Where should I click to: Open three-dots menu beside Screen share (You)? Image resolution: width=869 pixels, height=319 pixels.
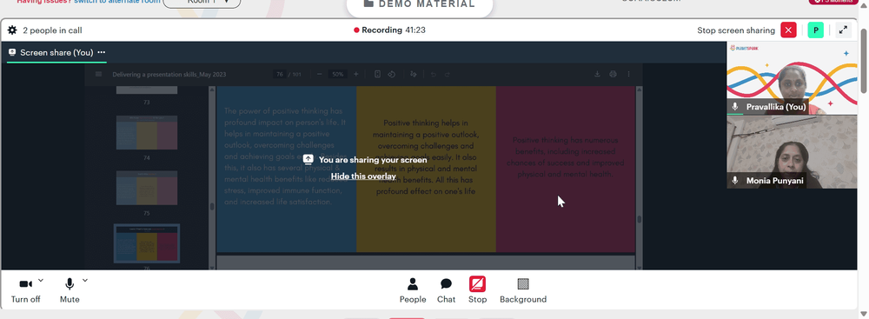[101, 52]
